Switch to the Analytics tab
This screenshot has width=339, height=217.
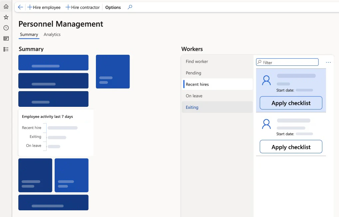(x=52, y=34)
